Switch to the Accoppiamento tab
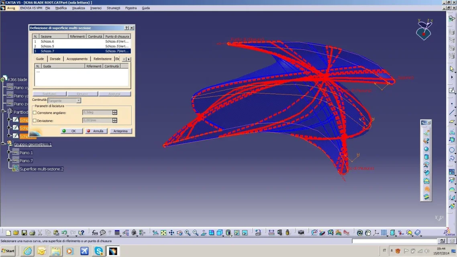The height and width of the screenshot is (257, 457). [77, 59]
